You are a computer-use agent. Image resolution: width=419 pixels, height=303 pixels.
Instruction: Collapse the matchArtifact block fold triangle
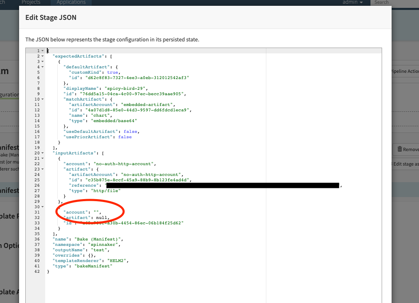click(x=41, y=99)
